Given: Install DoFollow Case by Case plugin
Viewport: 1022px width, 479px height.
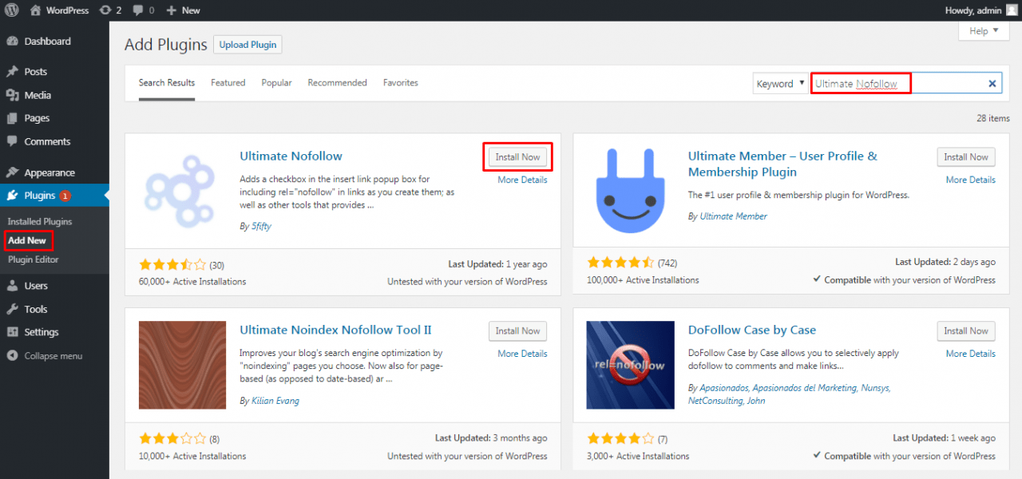Looking at the screenshot, I should (966, 331).
